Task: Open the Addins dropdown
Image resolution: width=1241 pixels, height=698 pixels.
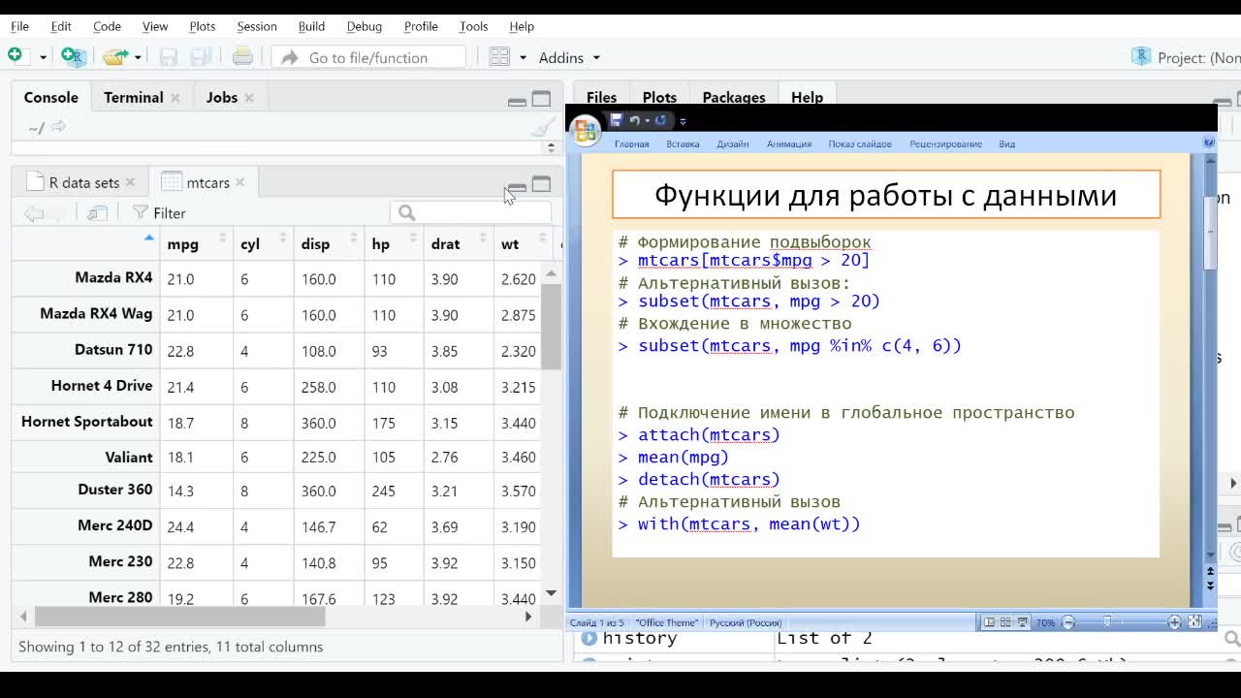Action: [x=569, y=57]
